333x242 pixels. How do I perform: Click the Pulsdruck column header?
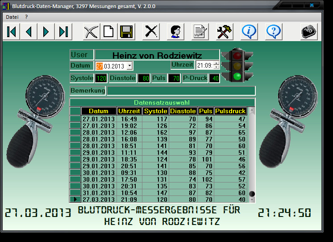tap(230, 111)
